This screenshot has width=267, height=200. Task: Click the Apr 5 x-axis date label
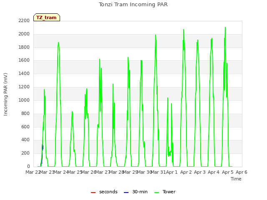(228, 172)
